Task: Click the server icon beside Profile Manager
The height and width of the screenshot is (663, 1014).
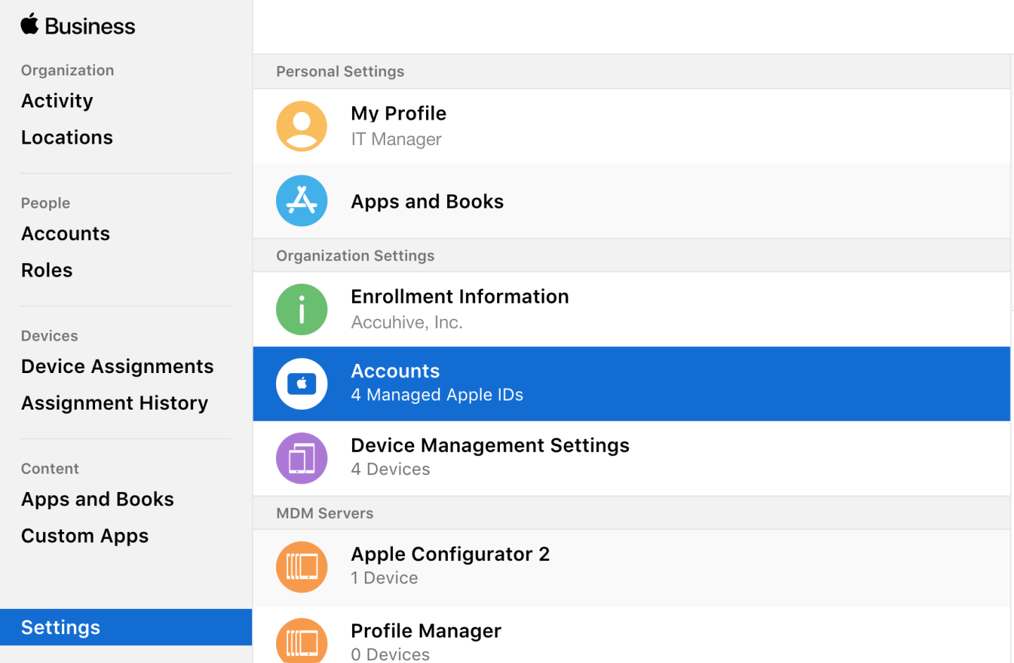Action: [301, 639]
